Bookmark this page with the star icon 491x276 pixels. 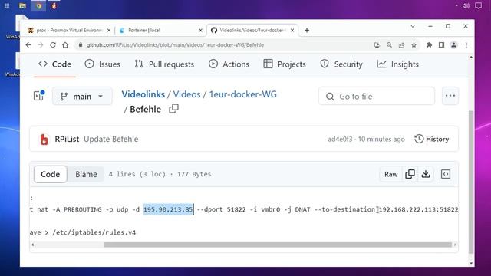414,45
